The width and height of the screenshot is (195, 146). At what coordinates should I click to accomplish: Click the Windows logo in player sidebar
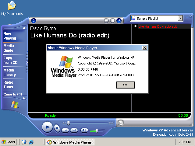click(x=15, y=105)
